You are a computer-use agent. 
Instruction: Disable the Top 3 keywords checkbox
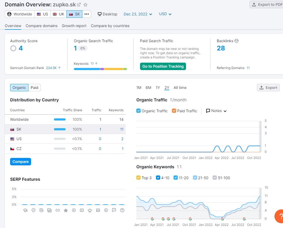click(x=138, y=178)
